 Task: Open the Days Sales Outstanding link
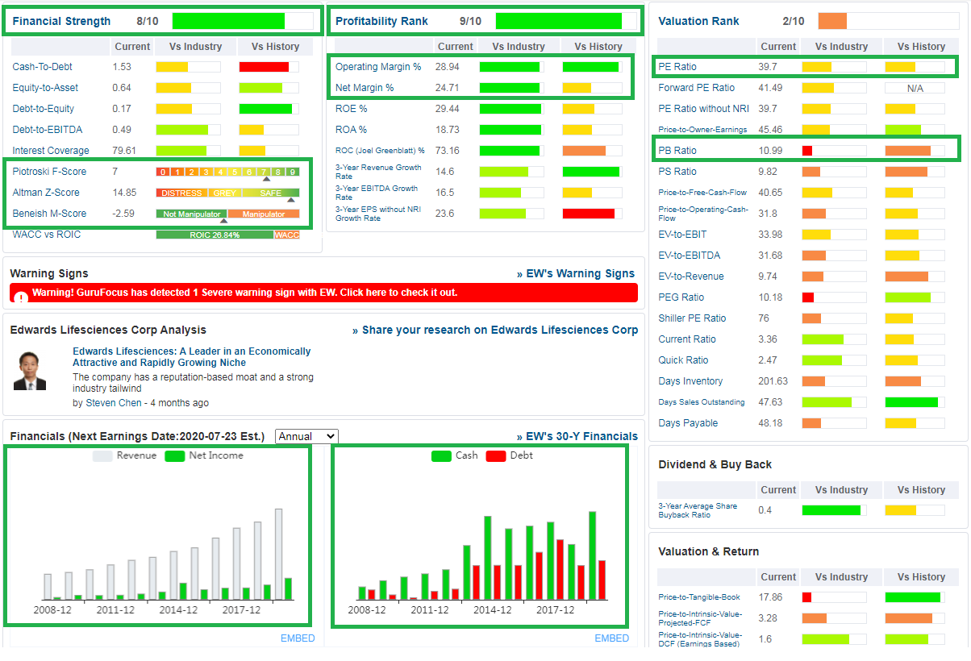click(x=702, y=402)
